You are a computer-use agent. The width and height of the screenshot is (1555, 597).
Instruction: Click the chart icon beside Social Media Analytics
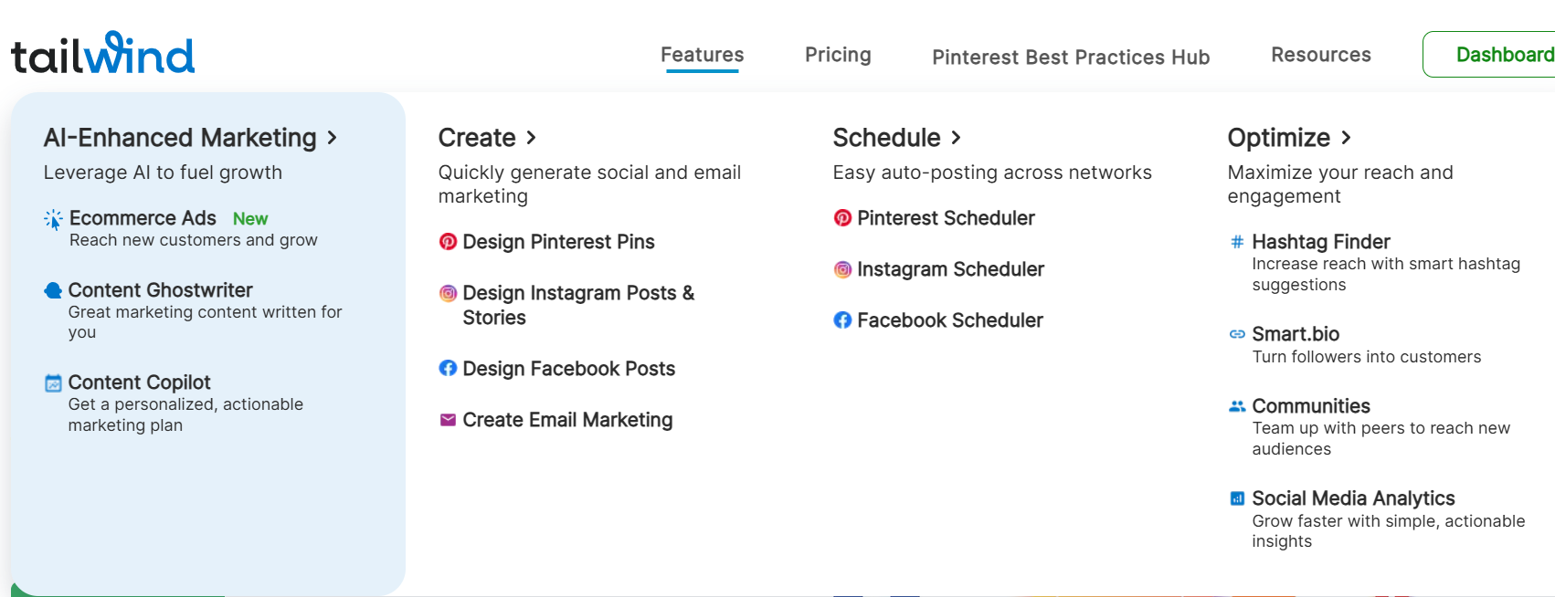coord(1237,498)
